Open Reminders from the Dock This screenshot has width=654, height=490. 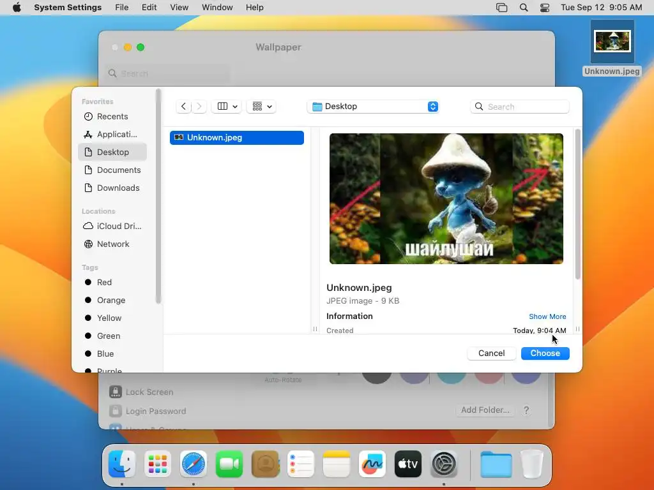pyautogui.click(x=301, y=464)
